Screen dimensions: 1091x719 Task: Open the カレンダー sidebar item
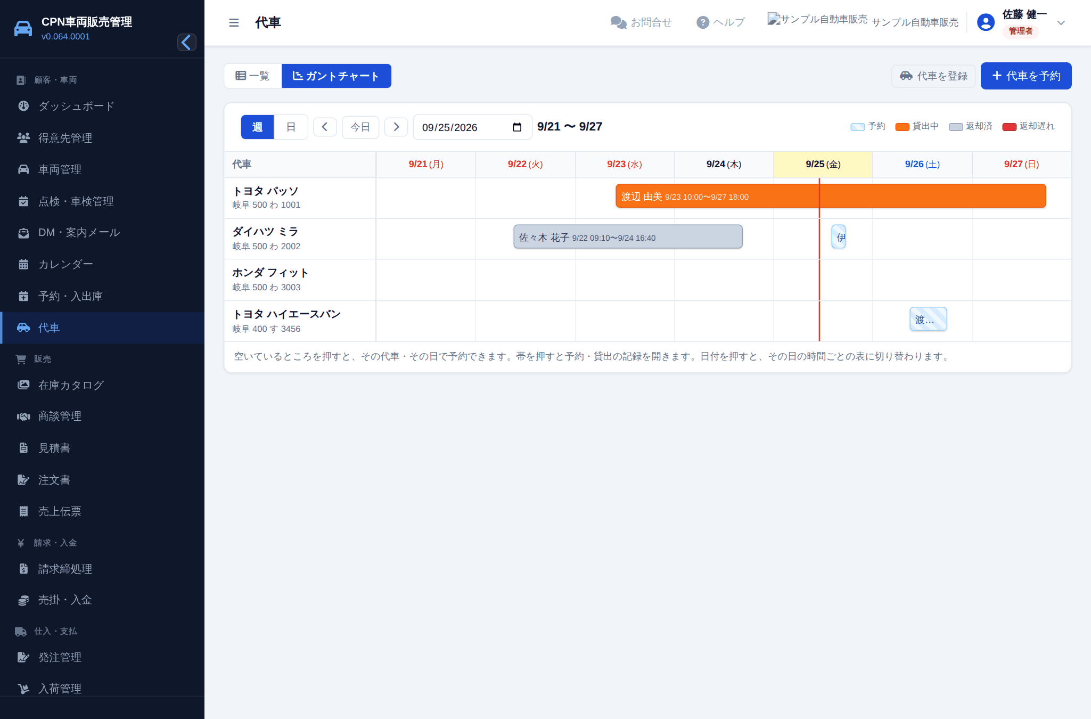click(x=102, y=264)
